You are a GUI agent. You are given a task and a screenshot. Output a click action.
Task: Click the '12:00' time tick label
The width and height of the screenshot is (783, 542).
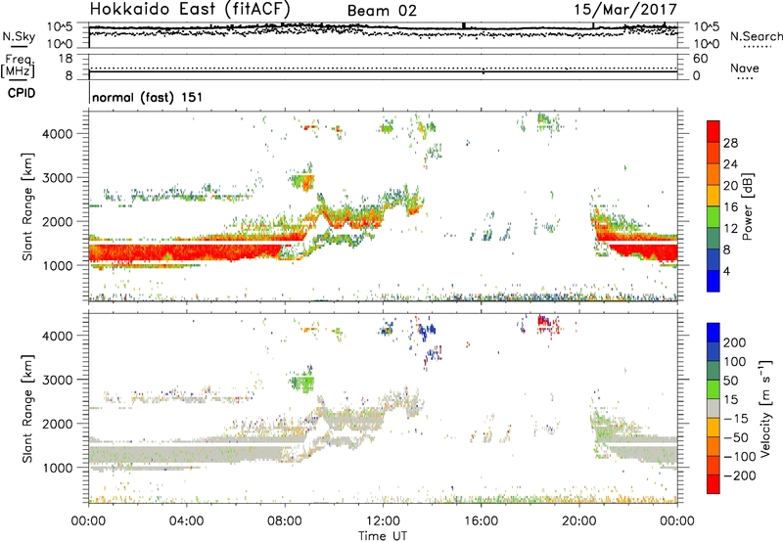383,521
